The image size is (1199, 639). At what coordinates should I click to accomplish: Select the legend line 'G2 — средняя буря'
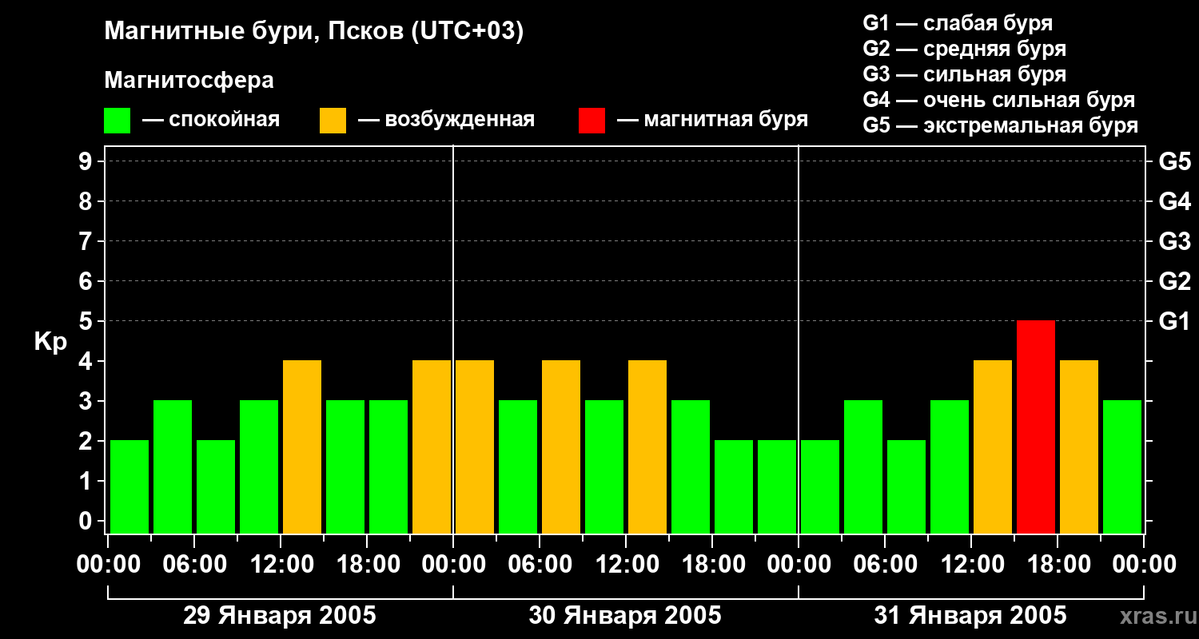(965, 49)
